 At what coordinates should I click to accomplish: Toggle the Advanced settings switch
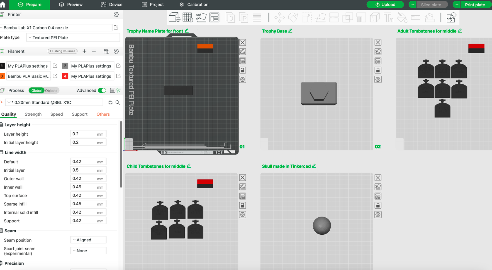(x=102, y=90)
